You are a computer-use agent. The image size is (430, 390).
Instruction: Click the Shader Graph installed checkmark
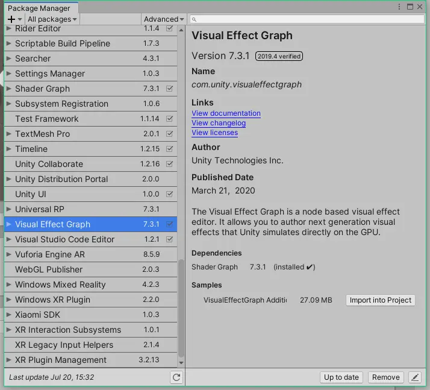[169, 89]
